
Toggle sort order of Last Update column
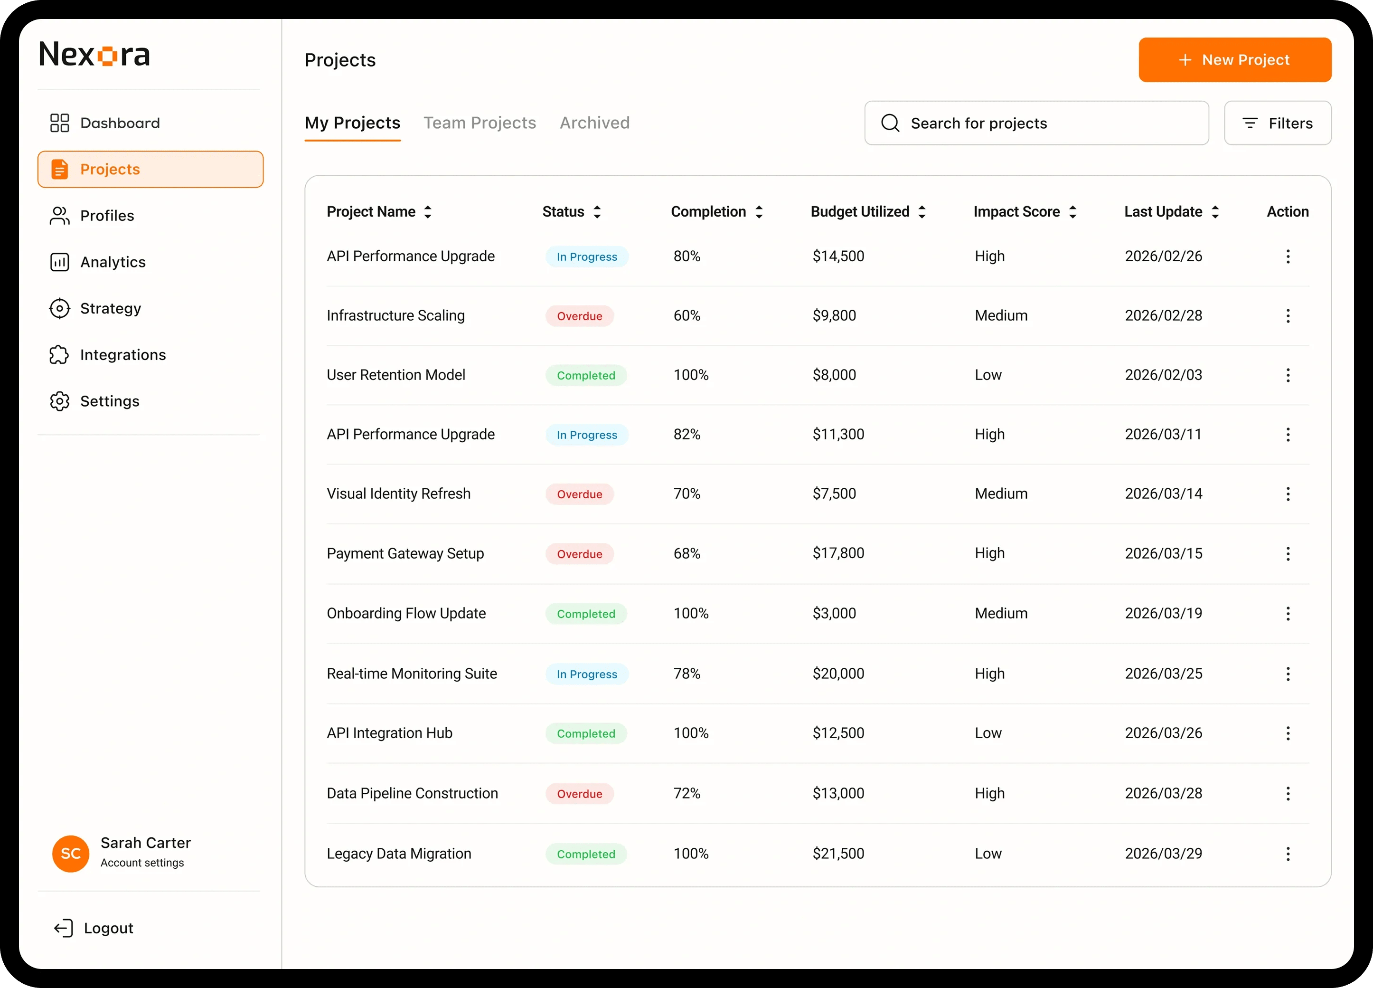coord(1215,212)
